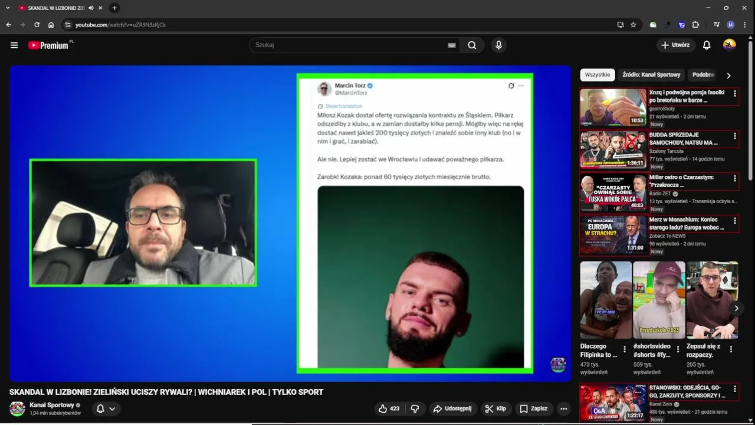
Task: Select Źródło: Kanał Sportowy filter chip
Action: tap(651, 75)
